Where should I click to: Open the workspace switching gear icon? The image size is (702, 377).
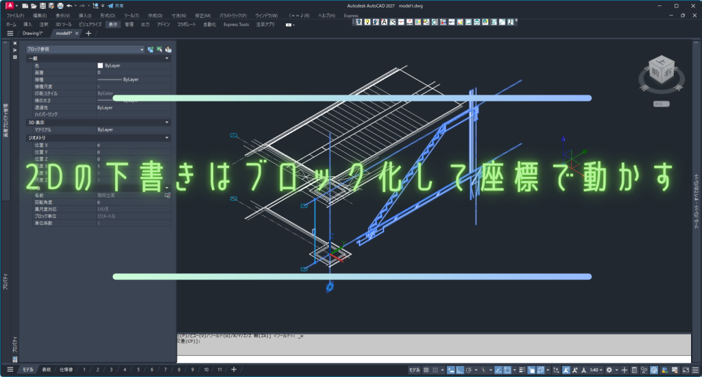[609, 369]
